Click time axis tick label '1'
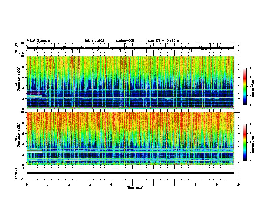 click(48, 185)
